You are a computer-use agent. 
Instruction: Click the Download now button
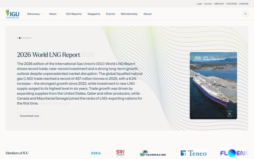(30, 116)
